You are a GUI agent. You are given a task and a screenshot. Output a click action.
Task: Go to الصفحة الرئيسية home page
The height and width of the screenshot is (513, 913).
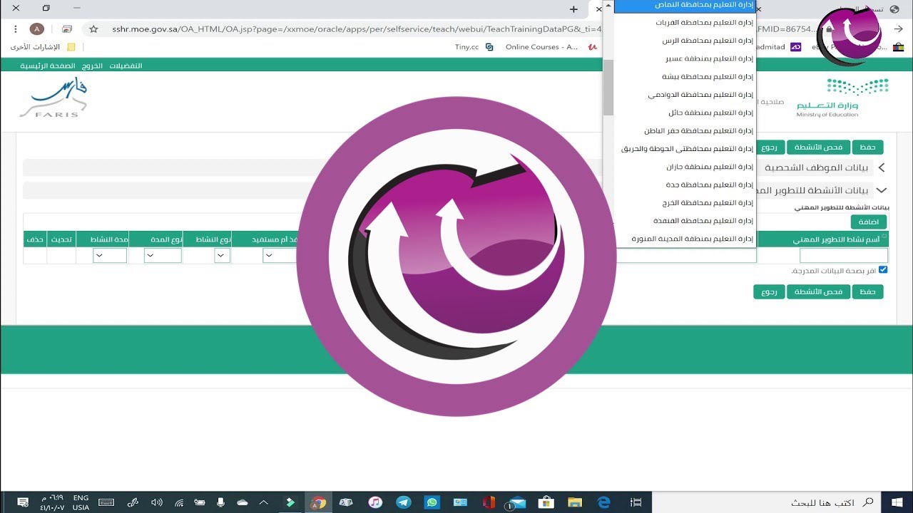[x=48, y=66]
